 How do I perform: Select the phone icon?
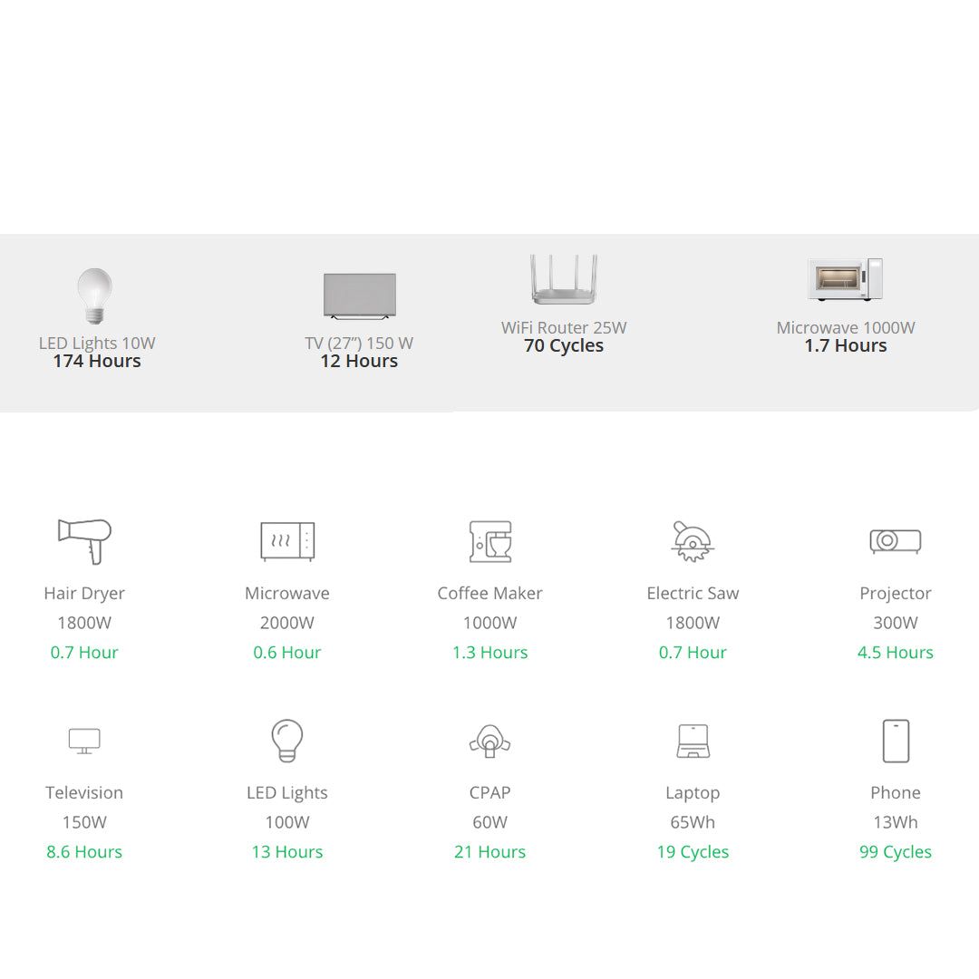tap(895, 741)
